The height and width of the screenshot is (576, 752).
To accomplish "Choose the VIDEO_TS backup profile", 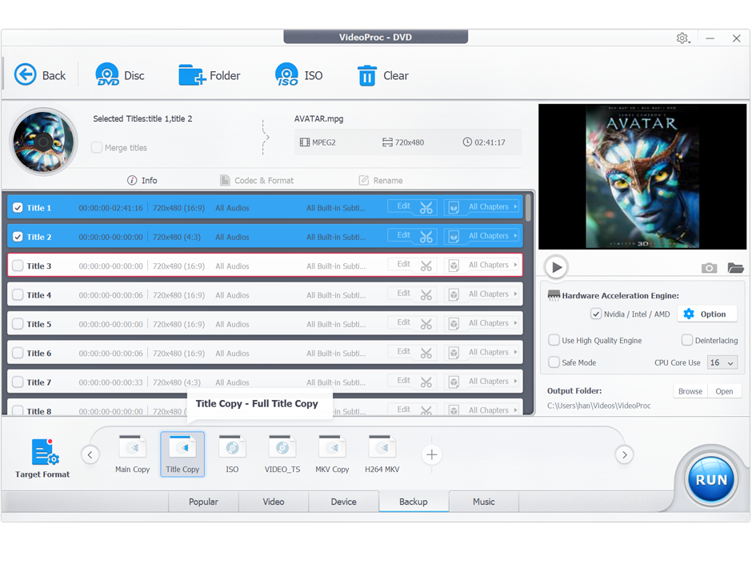I will [282, 454].
